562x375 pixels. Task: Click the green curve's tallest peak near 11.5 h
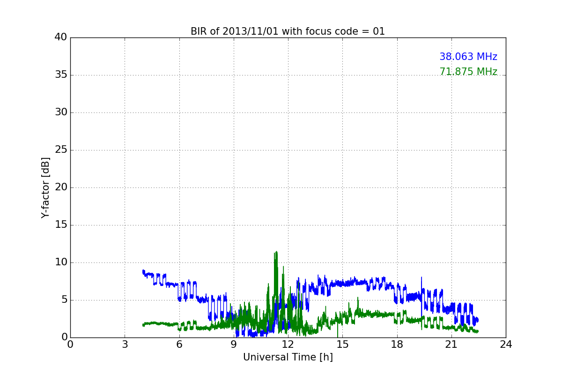(x=276, y=252)
